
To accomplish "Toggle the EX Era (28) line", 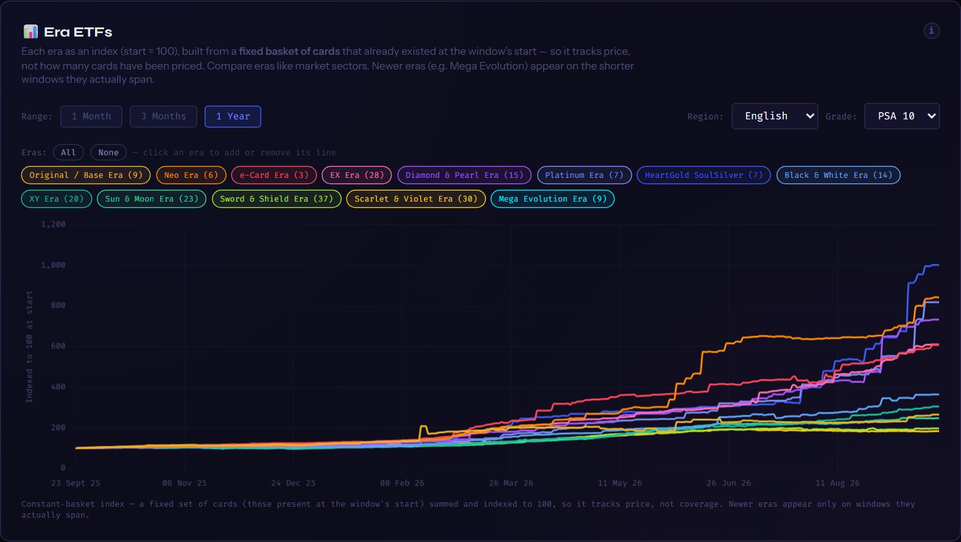I will point(357,175).
